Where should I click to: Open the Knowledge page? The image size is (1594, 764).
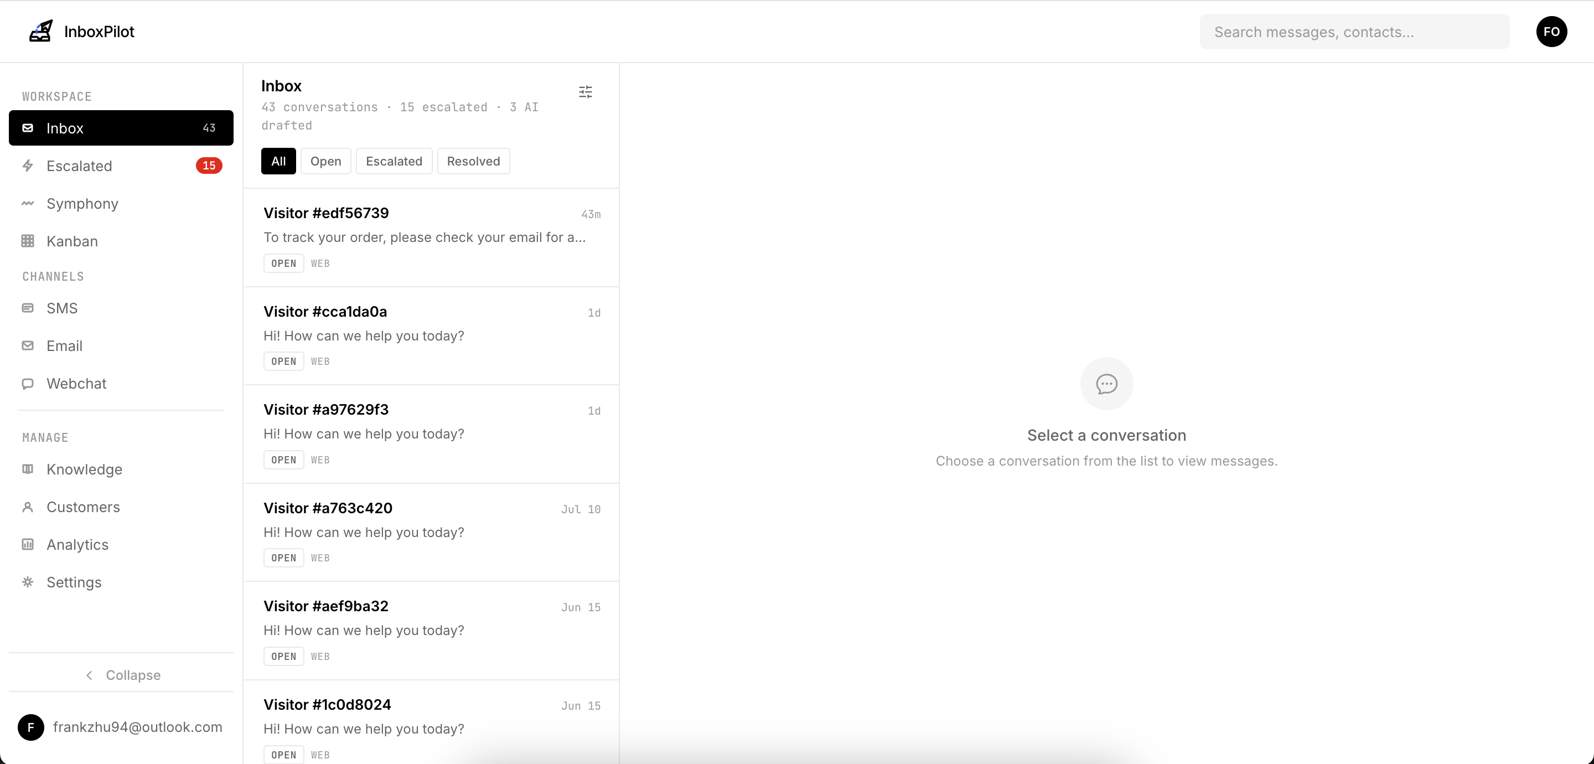(x=121, y=469)
